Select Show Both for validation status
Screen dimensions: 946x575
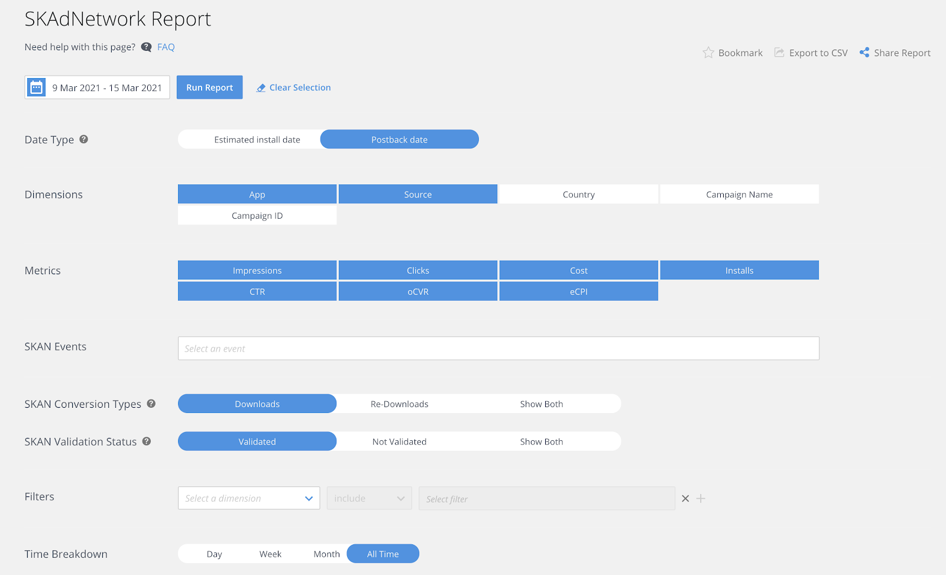point(542,441)
